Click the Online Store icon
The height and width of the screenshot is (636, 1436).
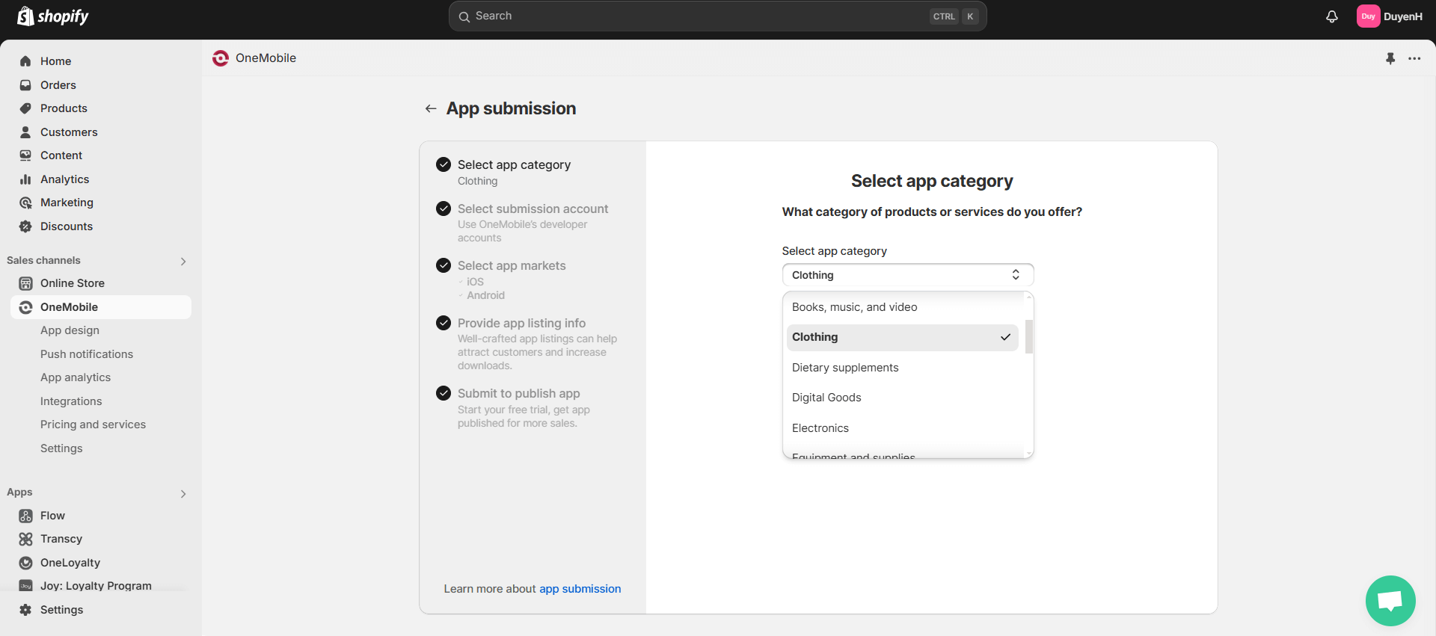coord(25,283)
